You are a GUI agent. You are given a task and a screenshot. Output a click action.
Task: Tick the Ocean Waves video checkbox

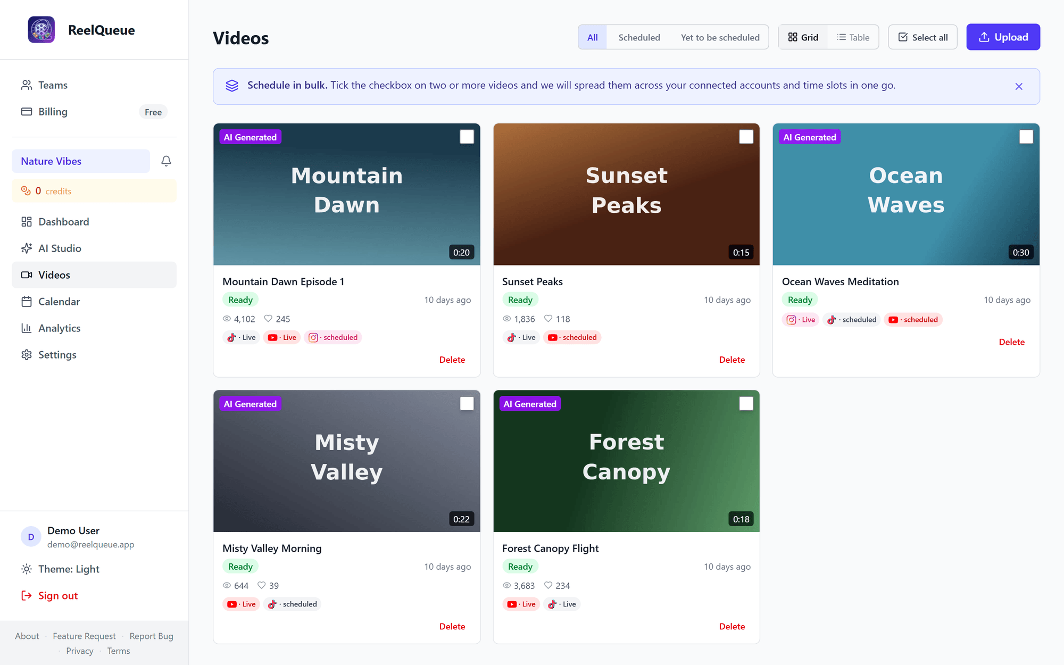(x=1026, y=137)
